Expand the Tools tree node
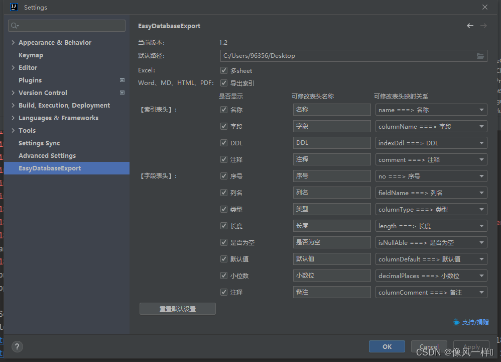 click(13, 130)
